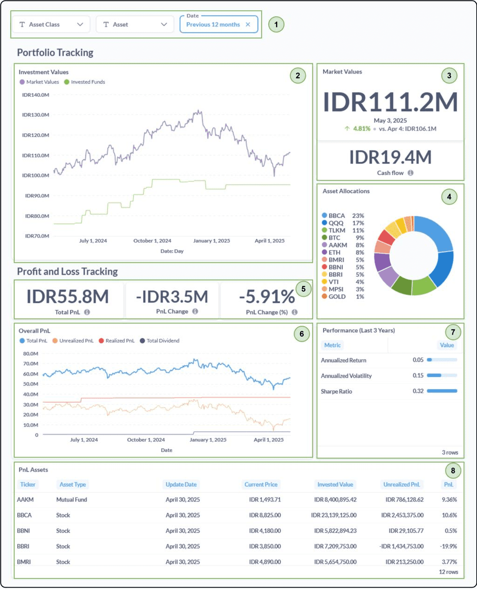This screenshot has height=596, width=477.
Task: Clear the Previous 12 months date filter
Action: (x=248, y=25)
